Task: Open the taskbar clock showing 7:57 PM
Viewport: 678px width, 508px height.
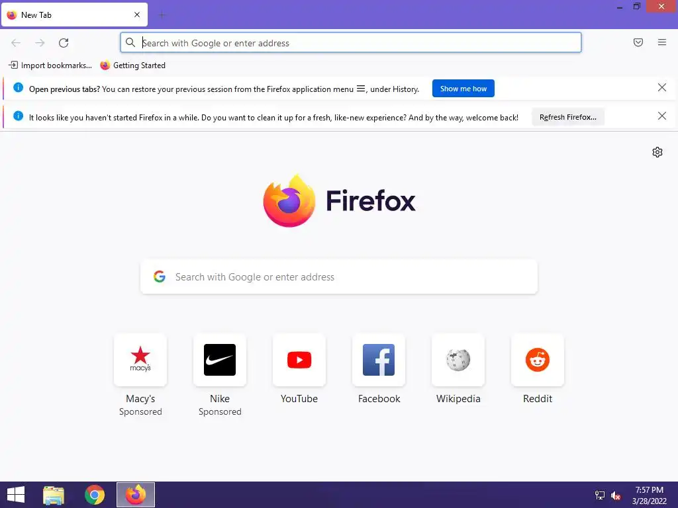Action: [x=649, y=495]
